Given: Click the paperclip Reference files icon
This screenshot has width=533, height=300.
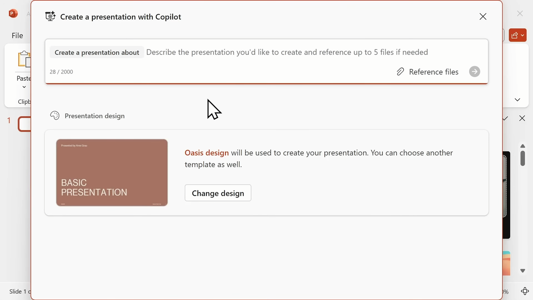Looking at the screenshot, I should click(400, 72).
